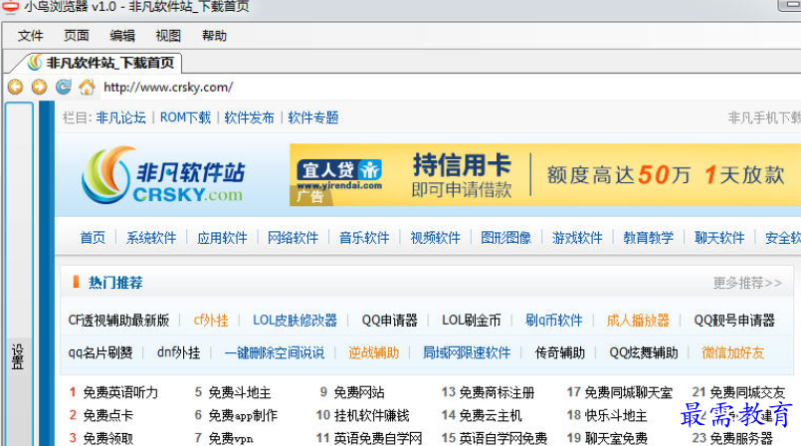This screenshot has width=801, height=446.
Task: Open the 软件发布 link
Action: (250, 118)
